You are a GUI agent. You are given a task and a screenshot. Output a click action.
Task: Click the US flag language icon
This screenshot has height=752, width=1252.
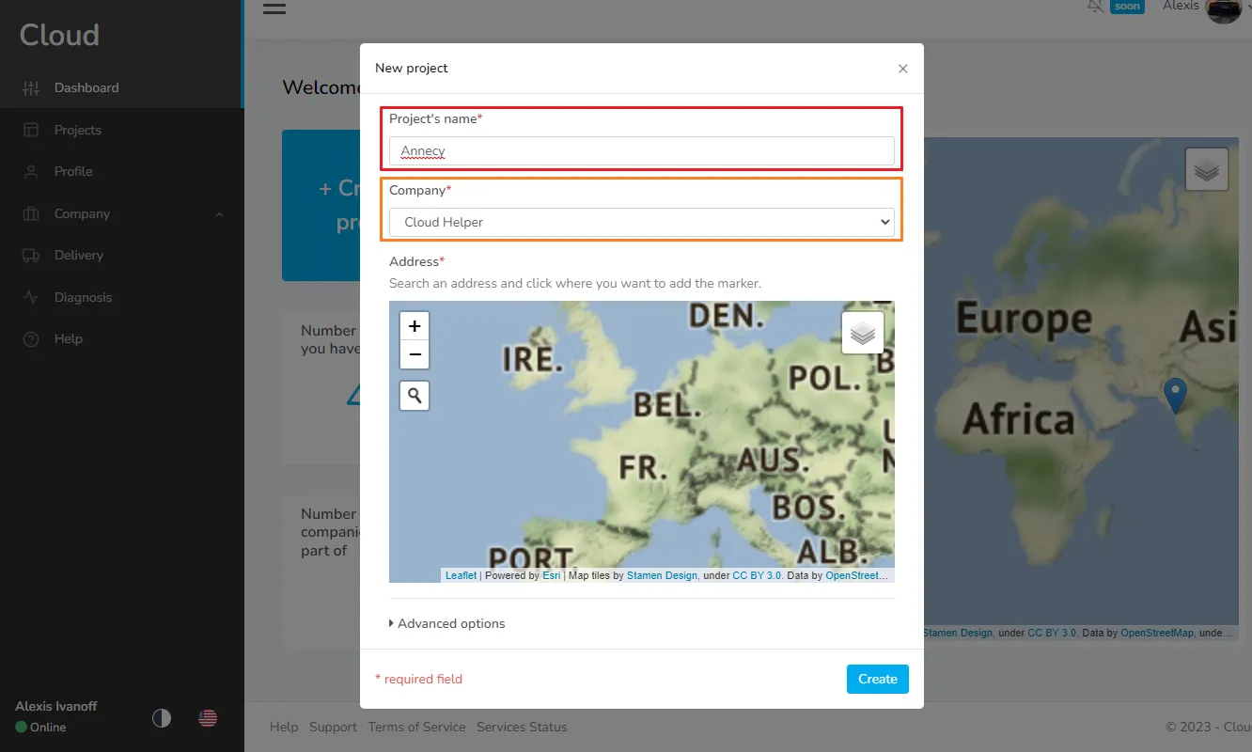tap(208, 718)
